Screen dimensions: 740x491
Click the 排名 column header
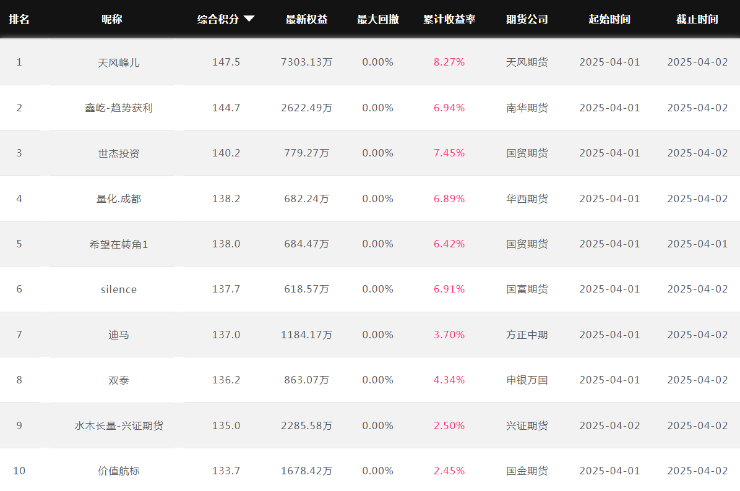click(19, 19)
